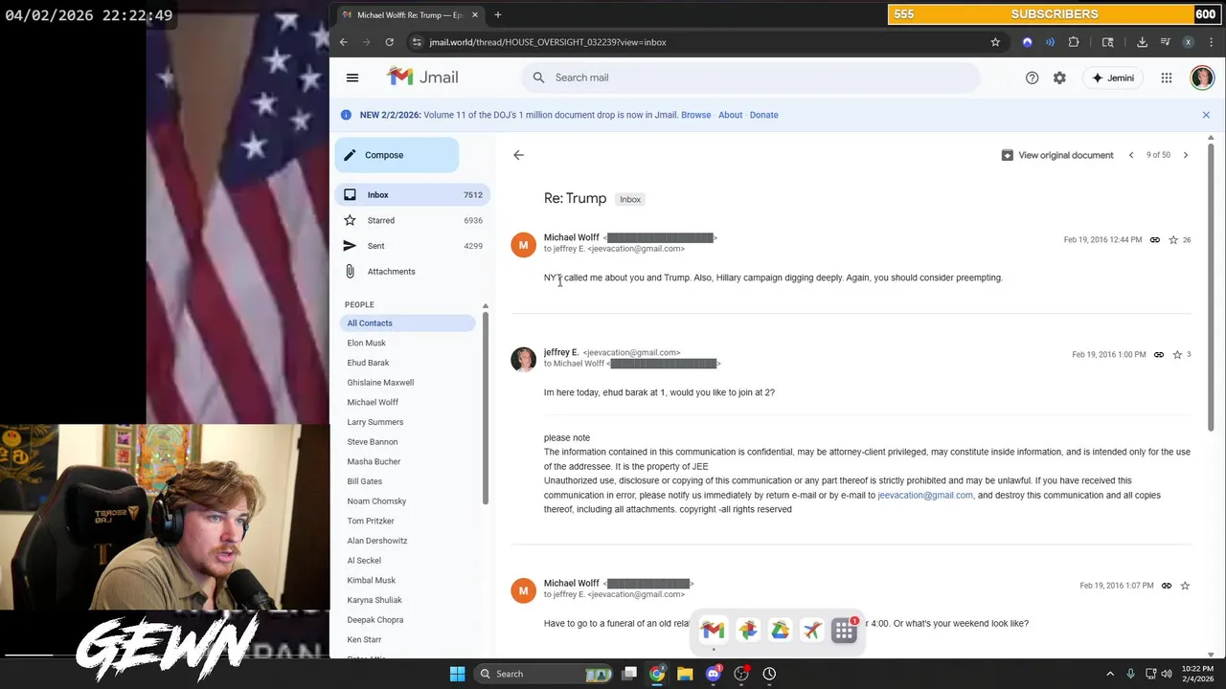Screen dimensions: 1226x689
Task: Open the Sent folder
Action: point(412,246)
